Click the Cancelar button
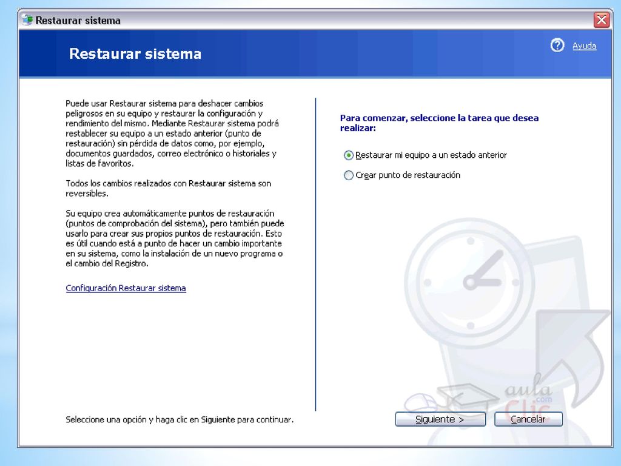The height and width of the screenshot is (466, 621). click(528, 419)
